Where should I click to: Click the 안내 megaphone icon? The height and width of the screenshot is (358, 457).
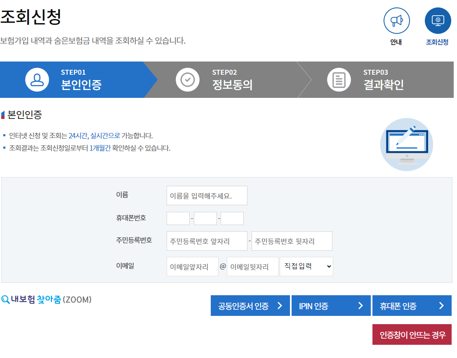[x=396, y=21]
